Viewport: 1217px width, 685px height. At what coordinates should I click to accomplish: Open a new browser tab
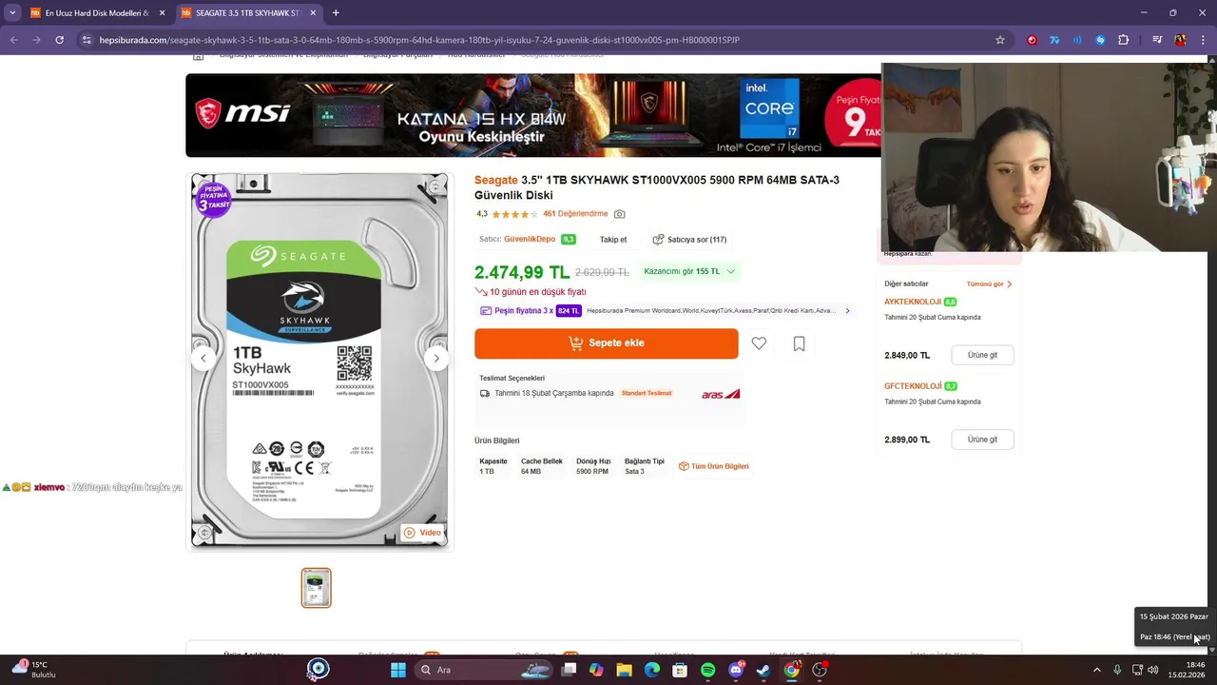pyautogui.click(x=336, y=12)
